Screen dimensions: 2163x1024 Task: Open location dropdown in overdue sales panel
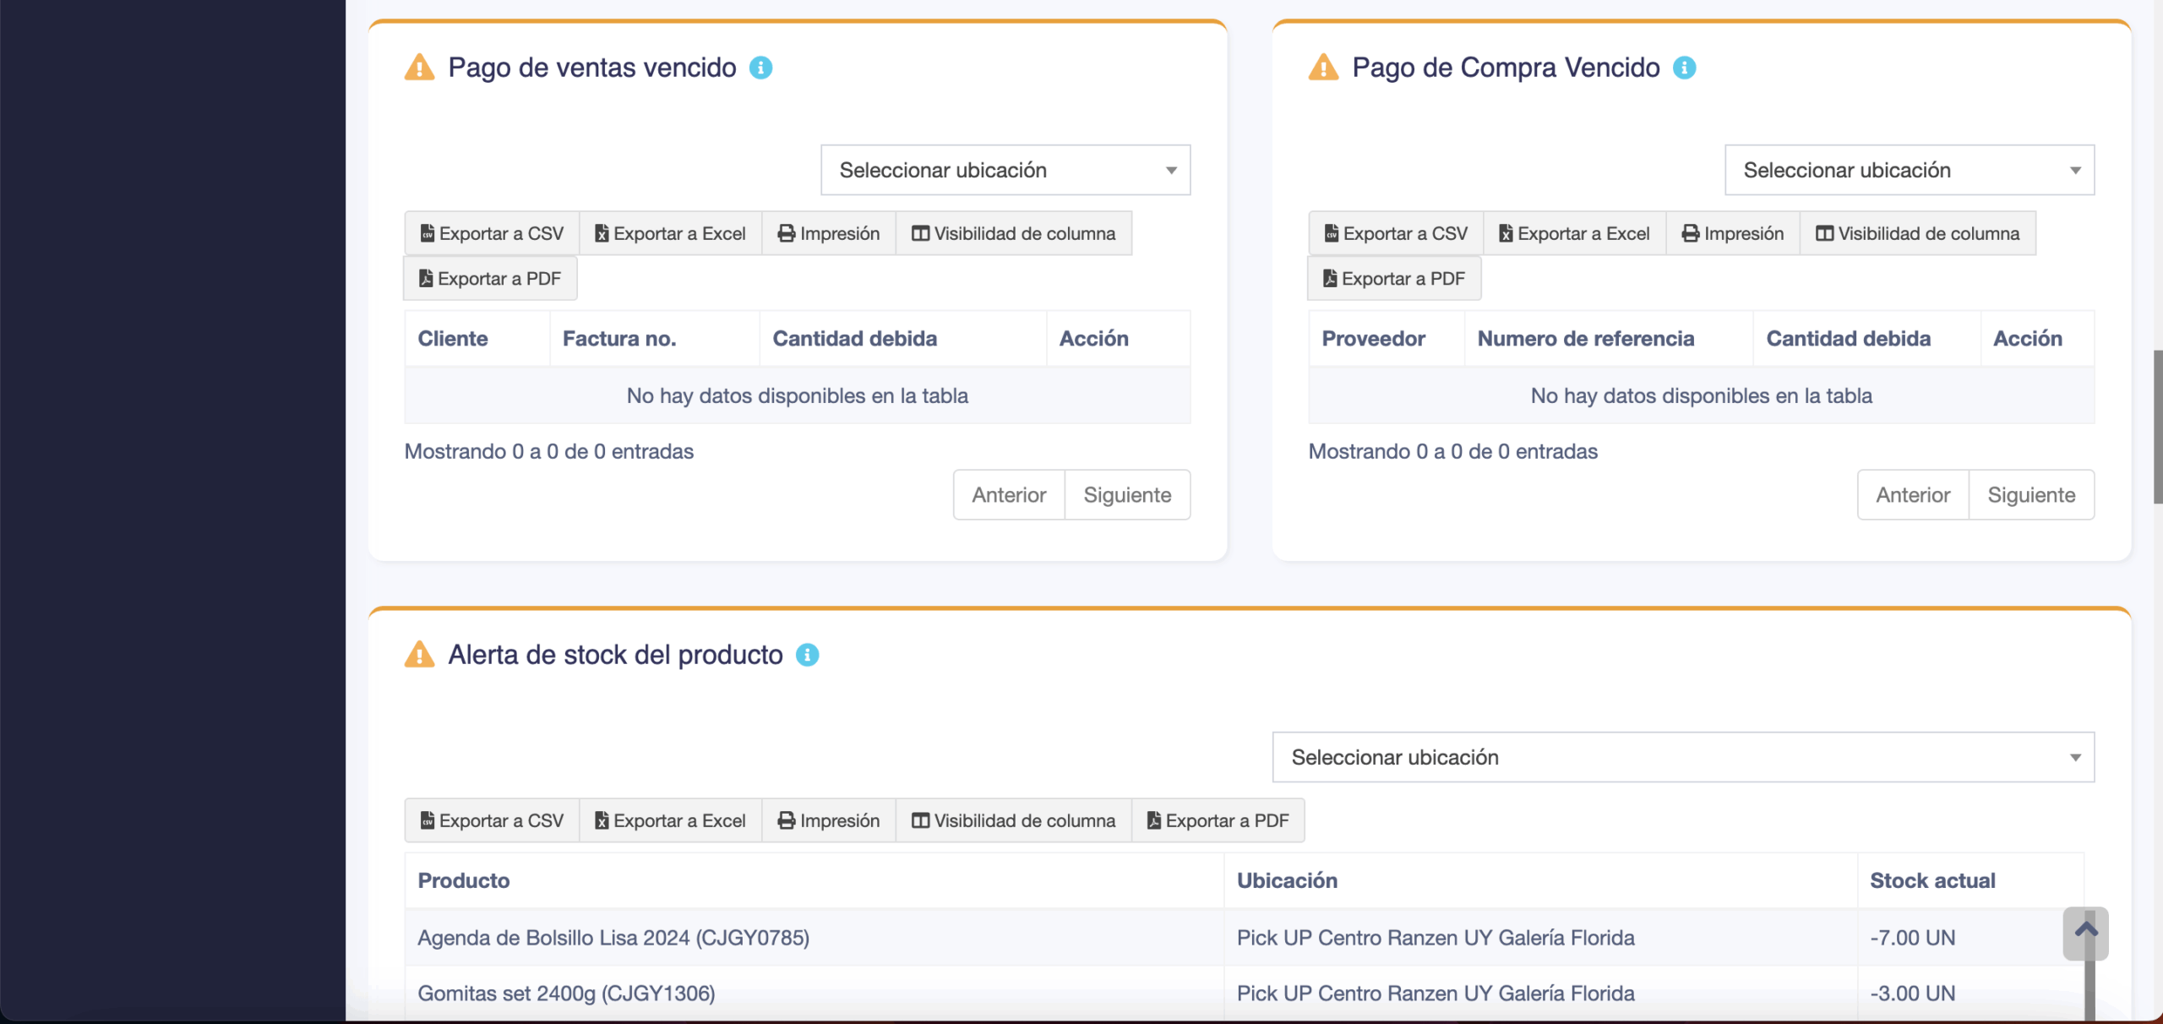pos(1005,170)
